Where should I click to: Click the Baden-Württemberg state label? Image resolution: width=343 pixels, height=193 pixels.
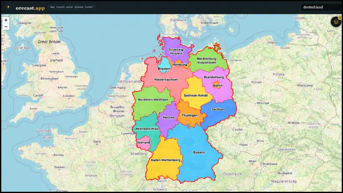[x=166, y=160]
